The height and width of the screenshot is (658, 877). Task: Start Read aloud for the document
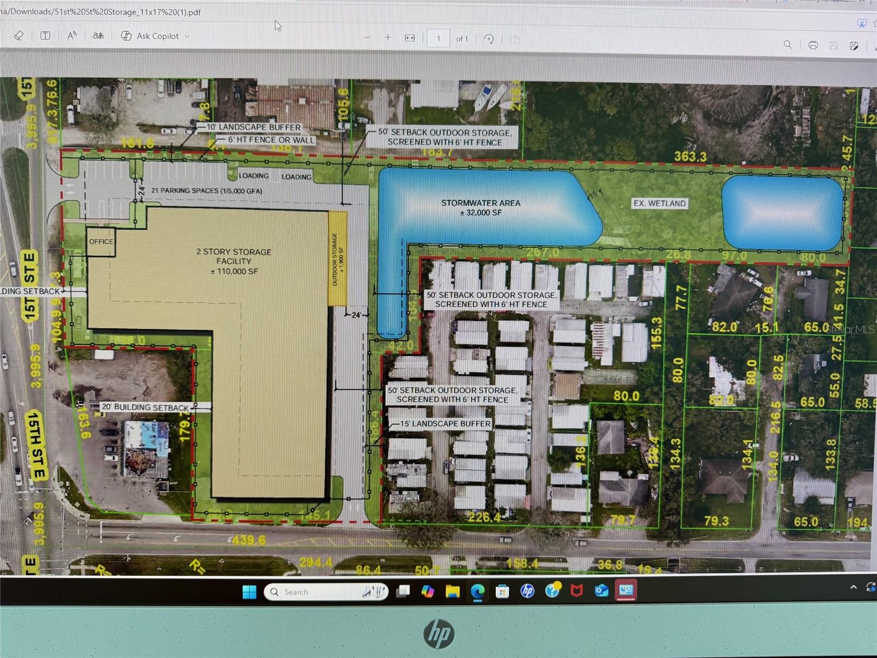pyautogui.click(x=72, y=35)
